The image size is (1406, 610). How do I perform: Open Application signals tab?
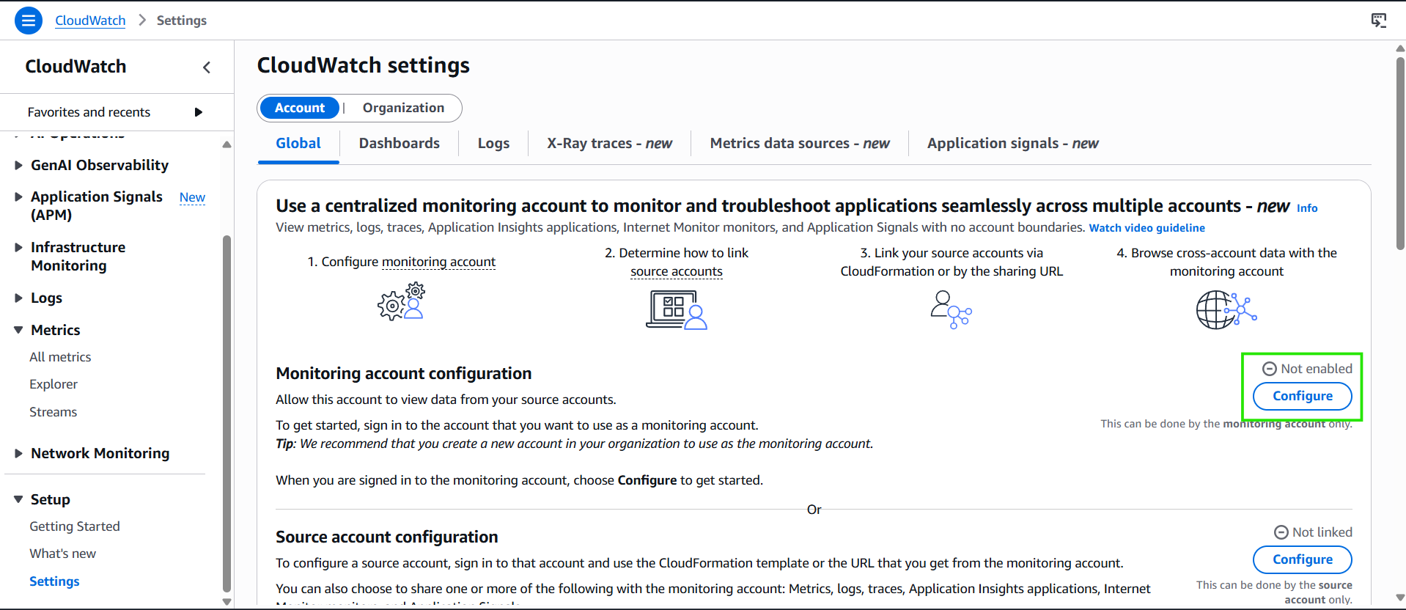(x=1012, y=144)
